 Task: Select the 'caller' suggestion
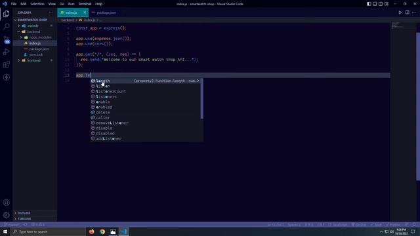[x=146, y=118]
